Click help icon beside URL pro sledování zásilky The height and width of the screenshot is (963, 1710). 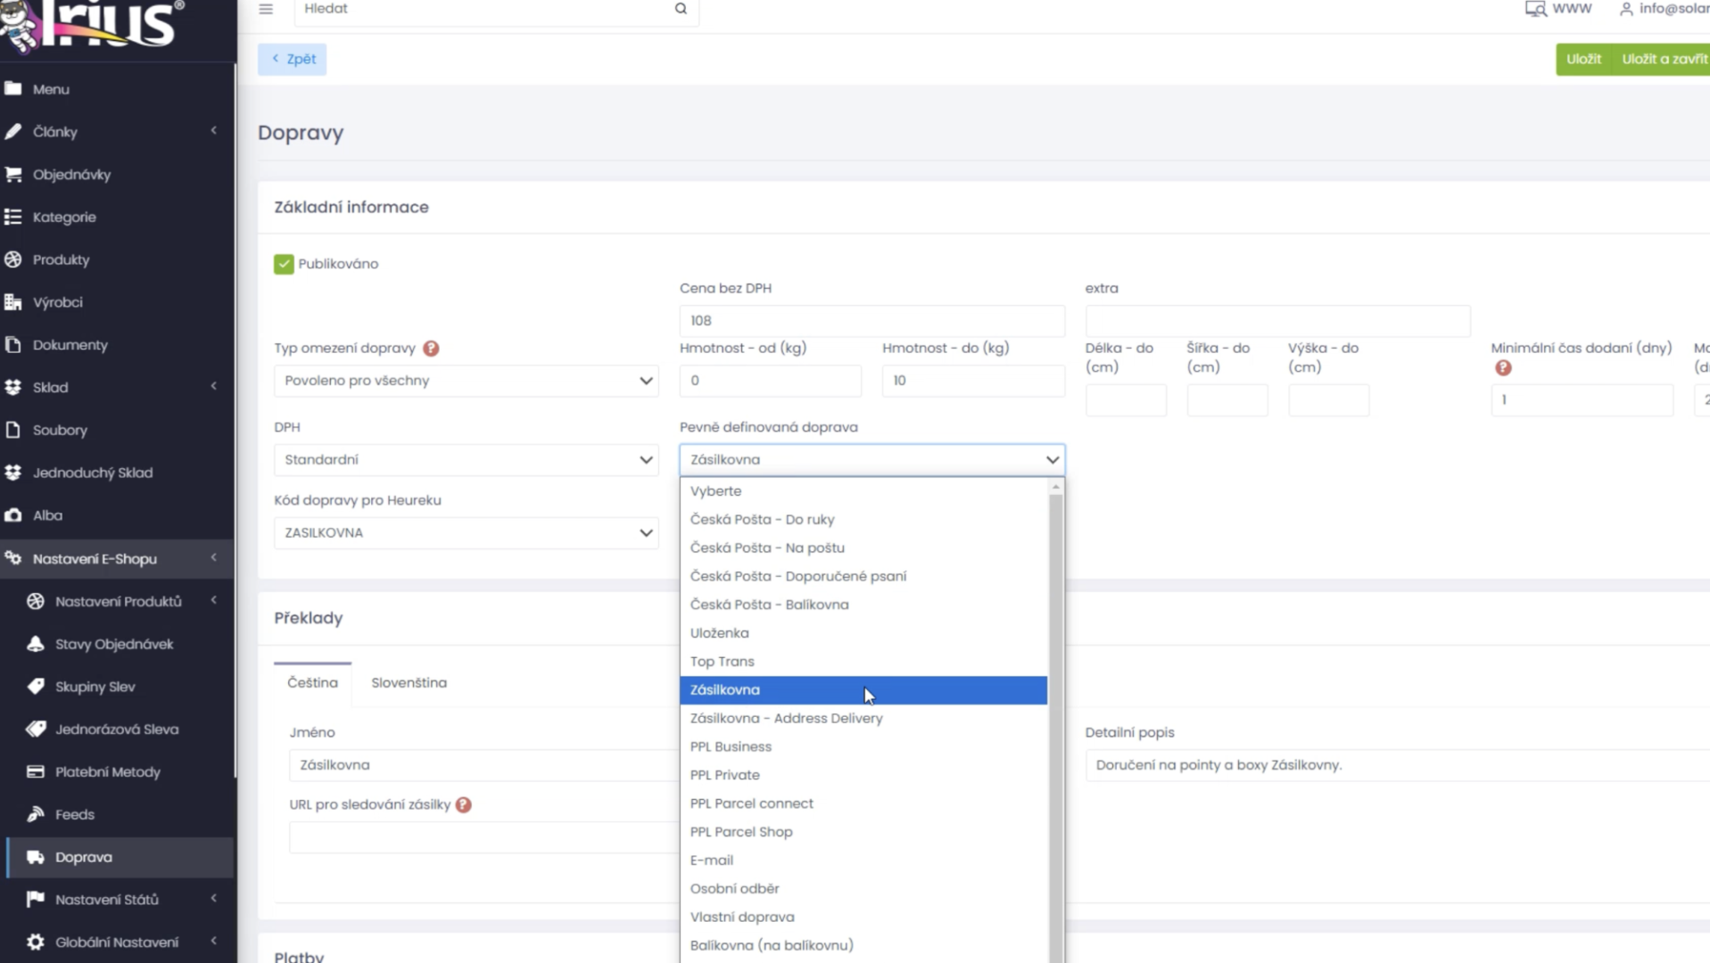(x=463, y=804)
